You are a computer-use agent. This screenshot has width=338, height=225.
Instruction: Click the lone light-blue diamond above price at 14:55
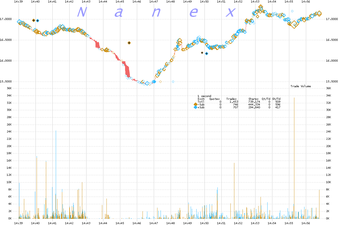pyautogui.click(x=292, y=11)
